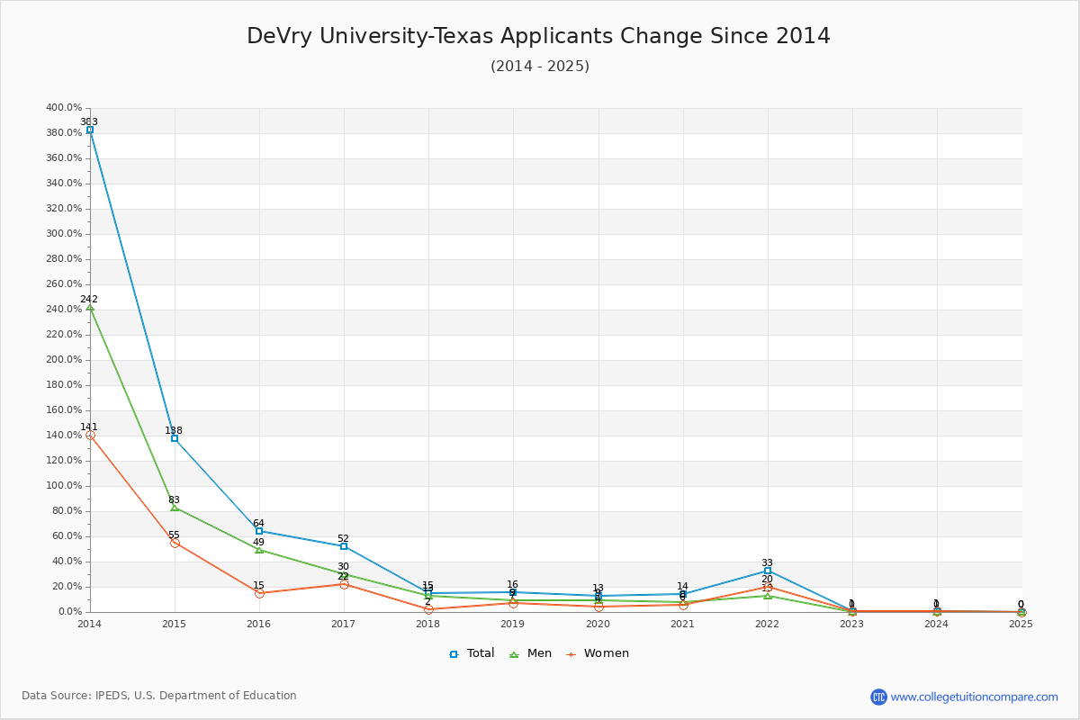1080x720 pixels.
Task: Click the subtitle (2014 - 2025)
Action: tap(540, 67)
